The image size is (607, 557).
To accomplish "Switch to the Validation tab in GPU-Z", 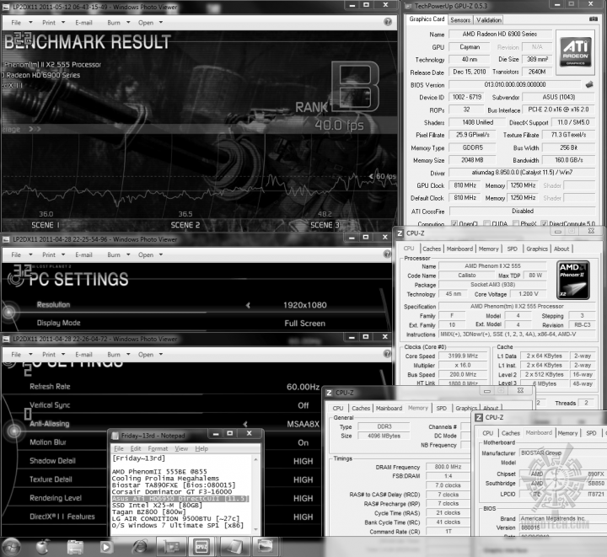I will (488, 19).
